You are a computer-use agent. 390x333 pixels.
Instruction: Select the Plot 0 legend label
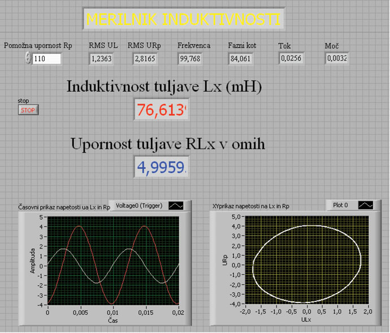point(341,205)
